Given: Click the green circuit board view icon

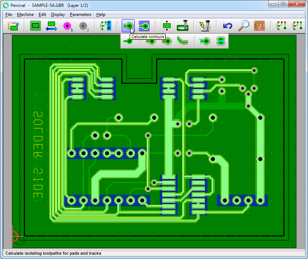Looking at the screenshot, I should pos(36,26).
